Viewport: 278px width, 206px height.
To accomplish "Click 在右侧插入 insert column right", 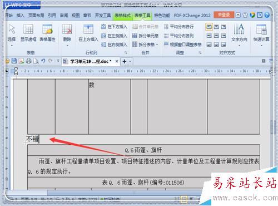I will click(114, 45).
